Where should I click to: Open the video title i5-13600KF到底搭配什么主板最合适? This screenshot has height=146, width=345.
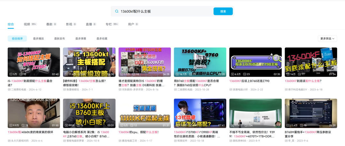click(30, 83)
